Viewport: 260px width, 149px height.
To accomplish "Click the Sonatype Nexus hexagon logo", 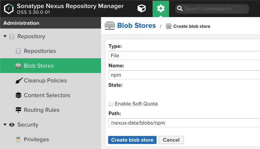I will pos(9,9).
